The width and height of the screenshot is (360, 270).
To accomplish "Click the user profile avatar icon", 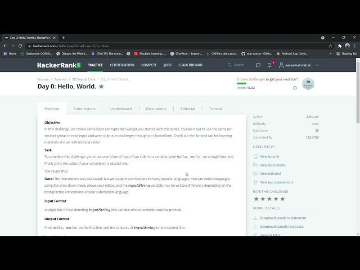I will 281,65.
